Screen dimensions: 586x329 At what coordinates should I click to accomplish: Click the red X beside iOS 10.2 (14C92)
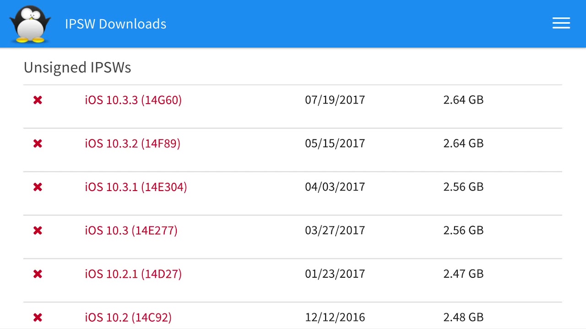pyautogui.click(x=38, y=317)
